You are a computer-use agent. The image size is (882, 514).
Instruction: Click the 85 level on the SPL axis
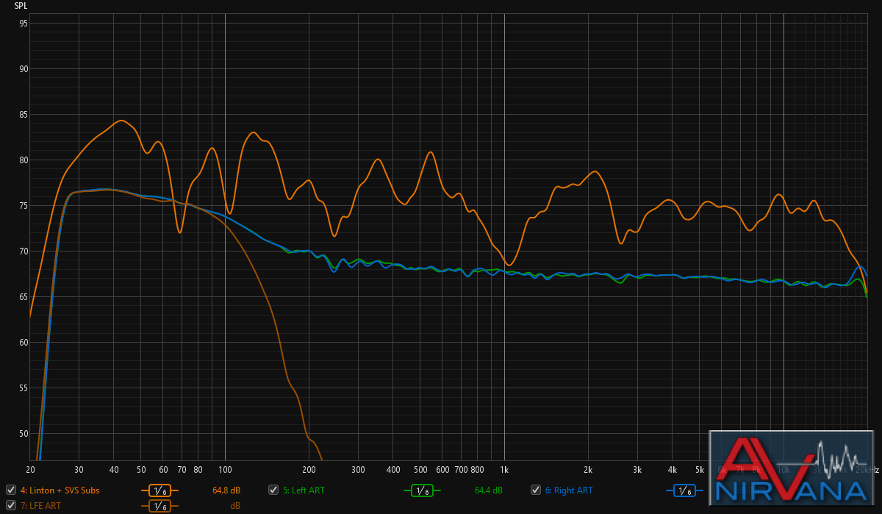point(24,115)
